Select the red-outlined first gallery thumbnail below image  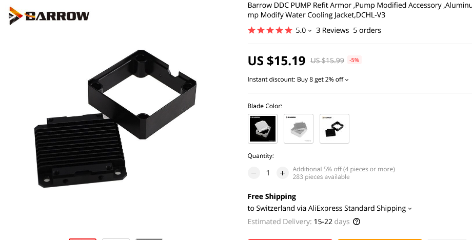pos(83,239)
